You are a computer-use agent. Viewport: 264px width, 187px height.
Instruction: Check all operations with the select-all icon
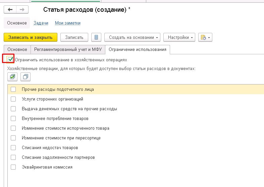(12, 77)
